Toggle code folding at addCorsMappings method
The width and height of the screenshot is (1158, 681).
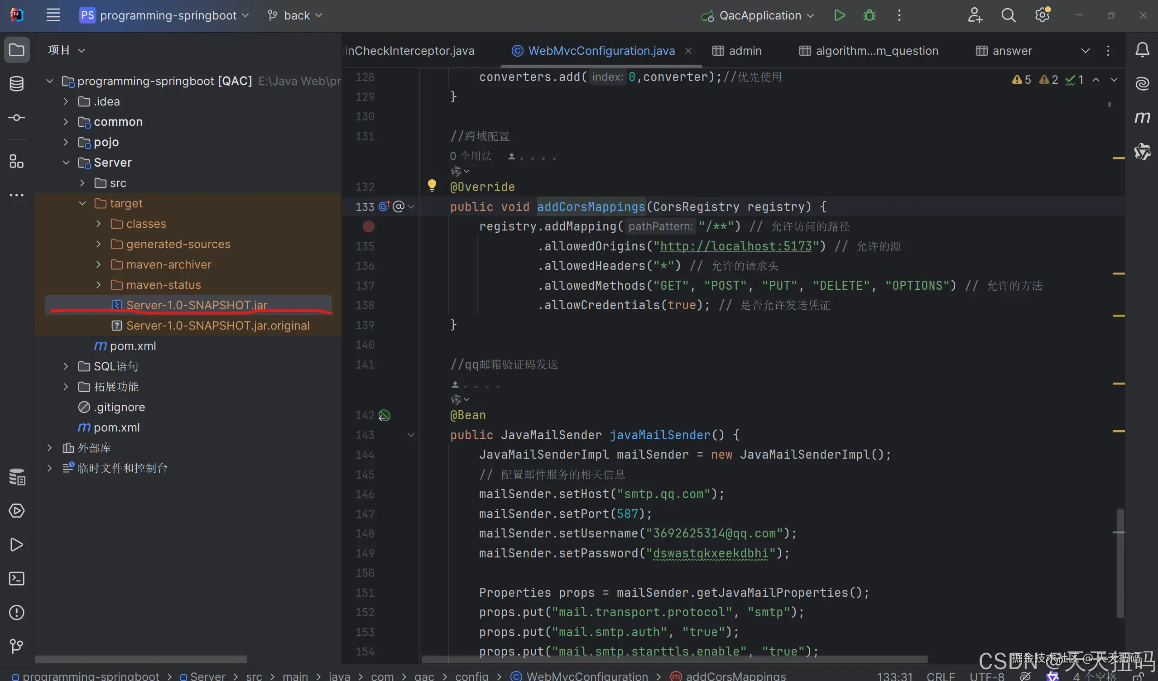coord(411,207)
